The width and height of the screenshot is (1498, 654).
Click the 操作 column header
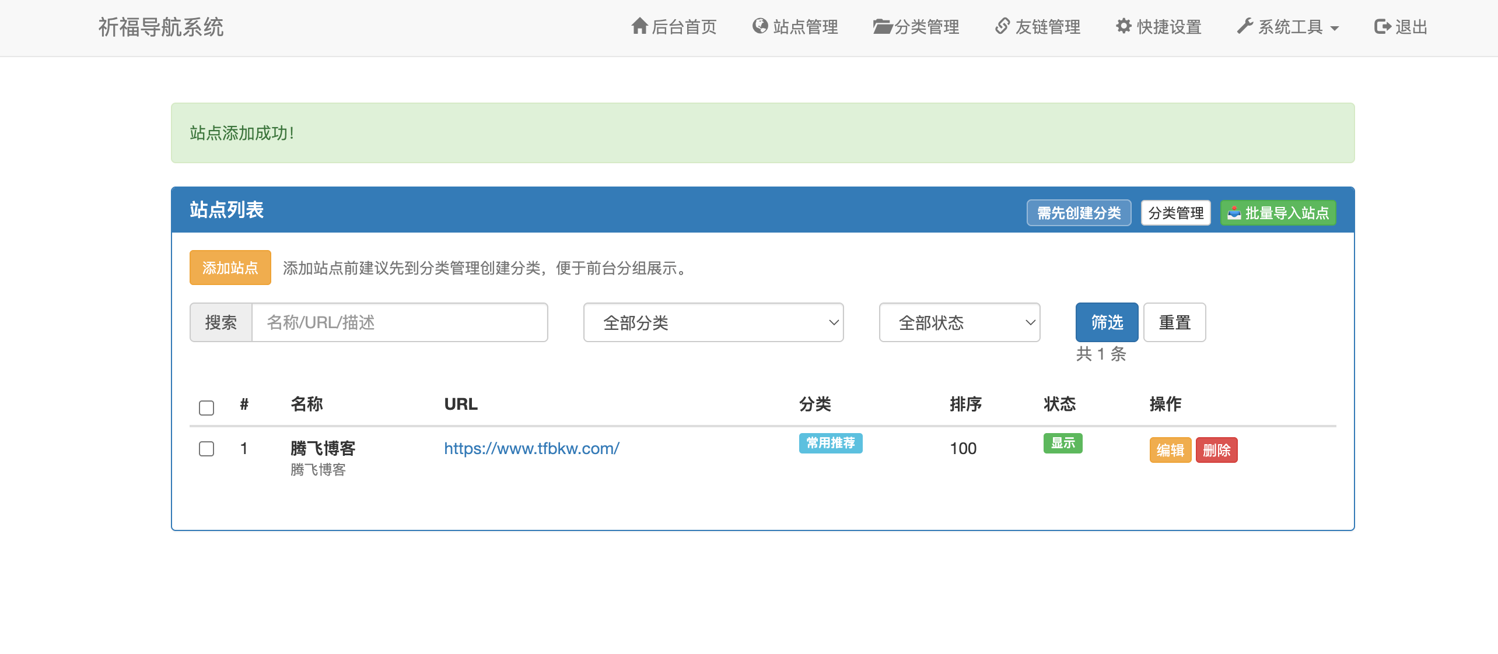click(x=1165, y=404)
